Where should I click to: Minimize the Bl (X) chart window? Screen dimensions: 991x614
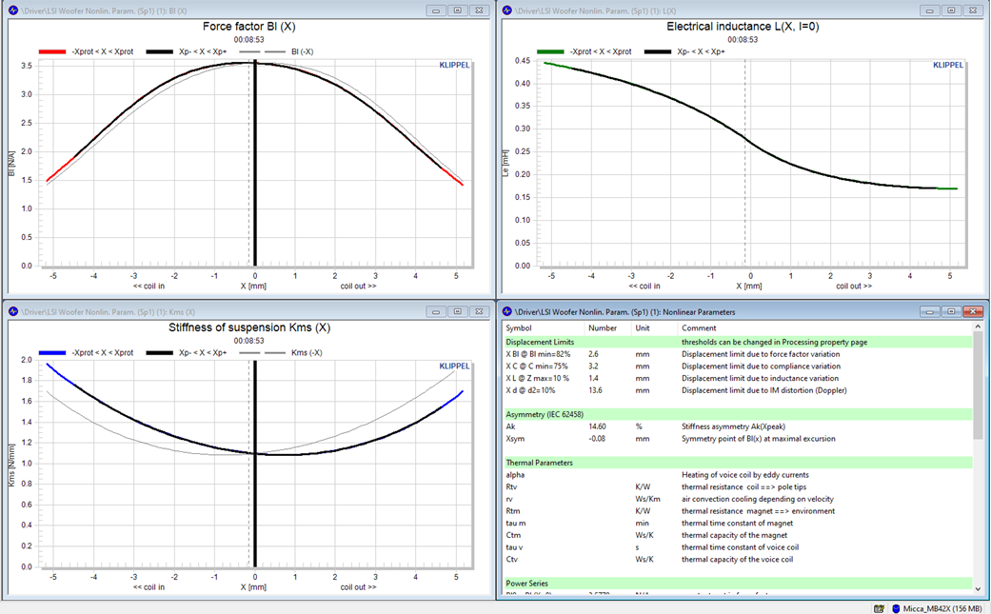tap(436, 10)
